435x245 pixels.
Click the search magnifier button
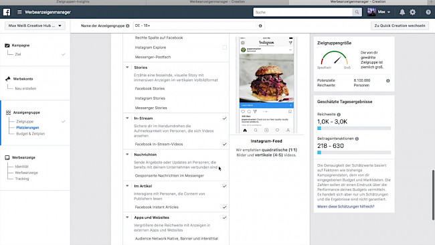(357, 12)
